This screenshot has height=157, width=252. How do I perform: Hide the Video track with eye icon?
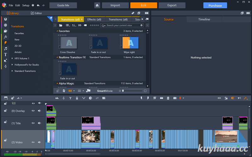(33, 142)
